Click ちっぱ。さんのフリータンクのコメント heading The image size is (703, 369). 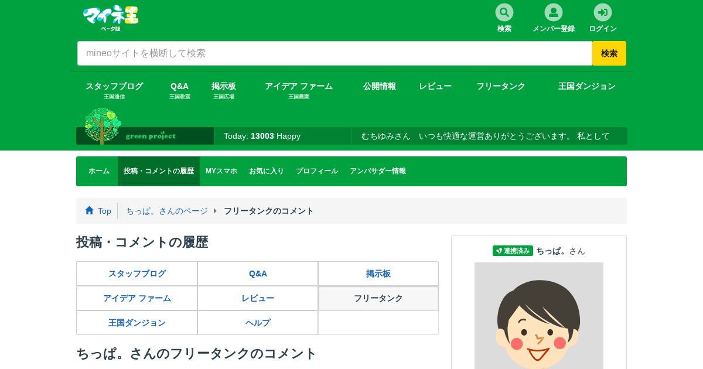[196, 353]
